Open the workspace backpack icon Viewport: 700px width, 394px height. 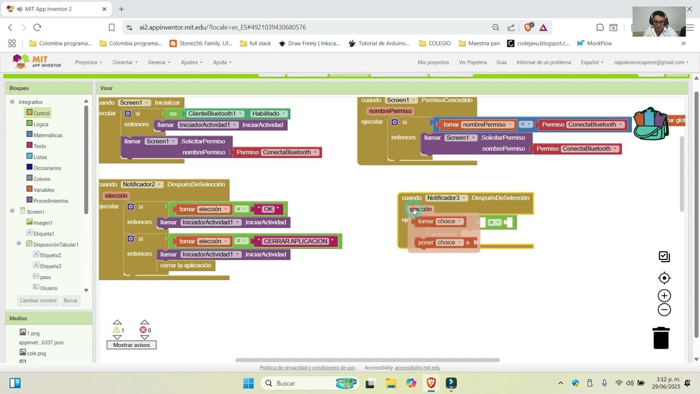(x=651, y=124)
